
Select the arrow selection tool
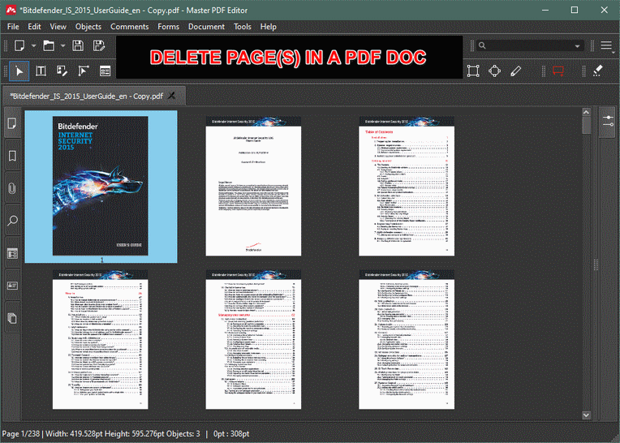point(19,71)
